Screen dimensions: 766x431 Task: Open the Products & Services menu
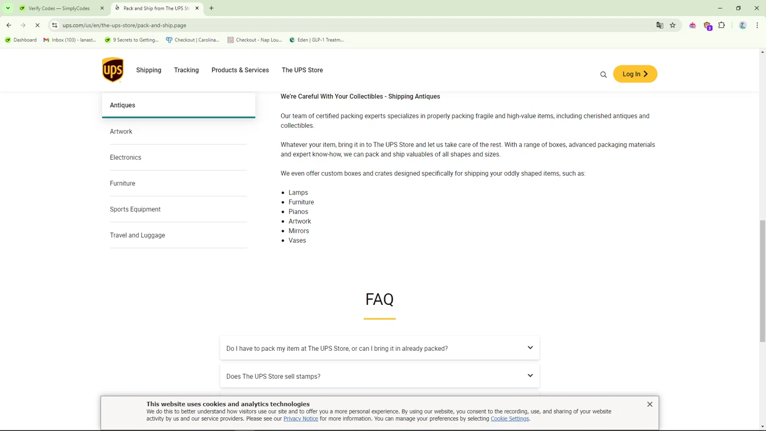(x=240, y=70)
